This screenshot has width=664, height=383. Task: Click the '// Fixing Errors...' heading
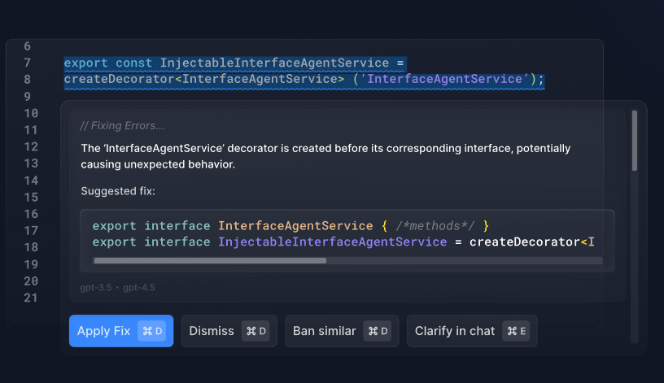click(122, 126)
